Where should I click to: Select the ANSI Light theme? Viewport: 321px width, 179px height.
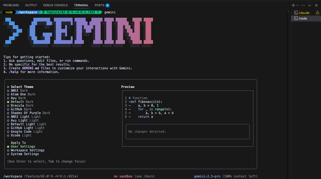[x=24, y=117]
